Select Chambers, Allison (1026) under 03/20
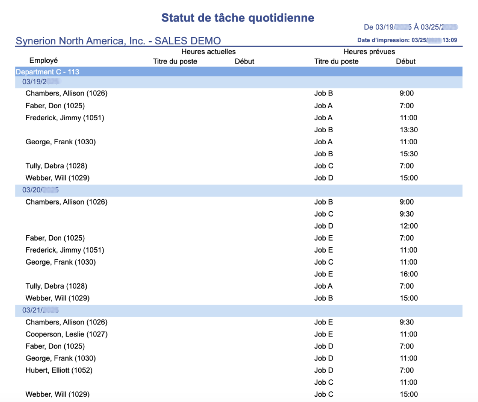The width and height of the screenshot is (478, 402). click(x=66, y=202)
